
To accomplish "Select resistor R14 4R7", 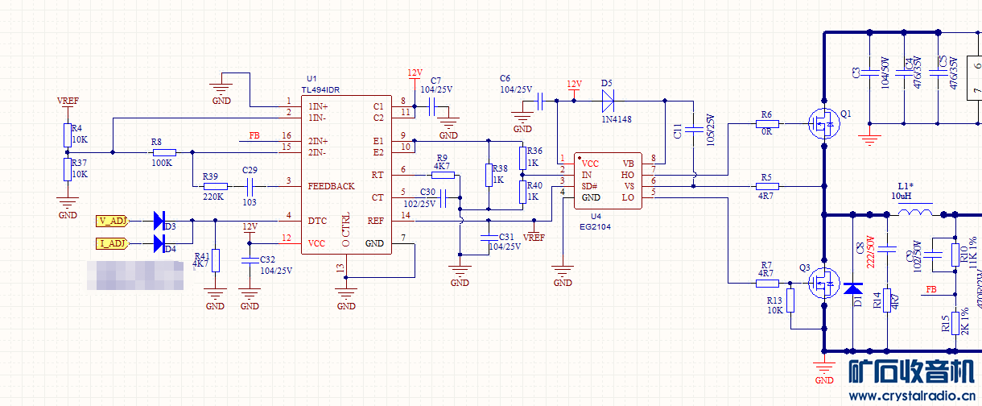I will pos(886,300).
